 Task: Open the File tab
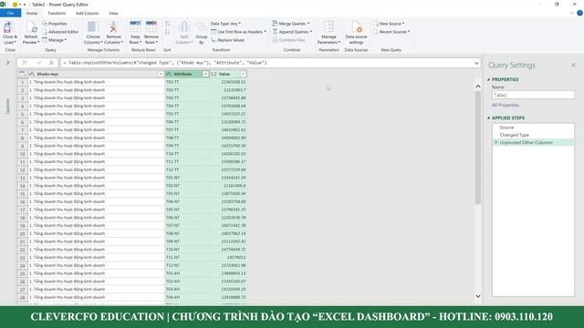point(10,13)
